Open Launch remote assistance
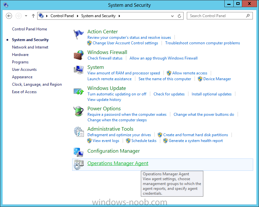This screenshot has width=259, height=207. pyautogui.click(x=109, y=79)
